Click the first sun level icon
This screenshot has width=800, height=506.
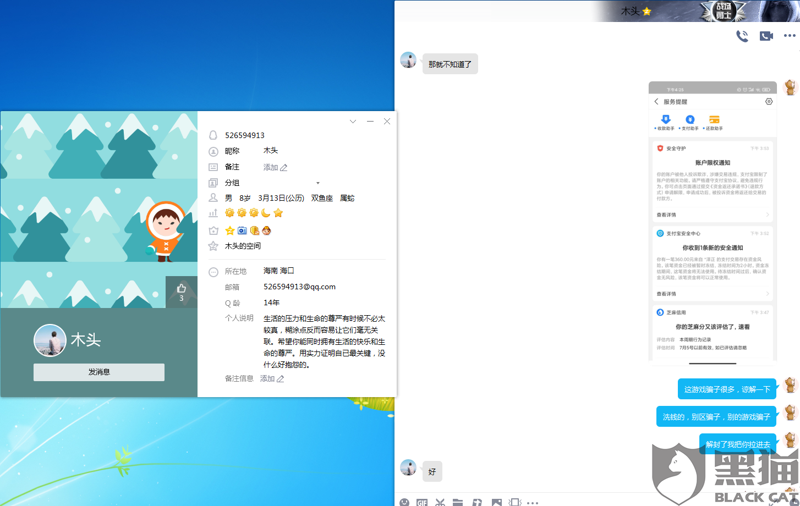click(x=230, y=213)
